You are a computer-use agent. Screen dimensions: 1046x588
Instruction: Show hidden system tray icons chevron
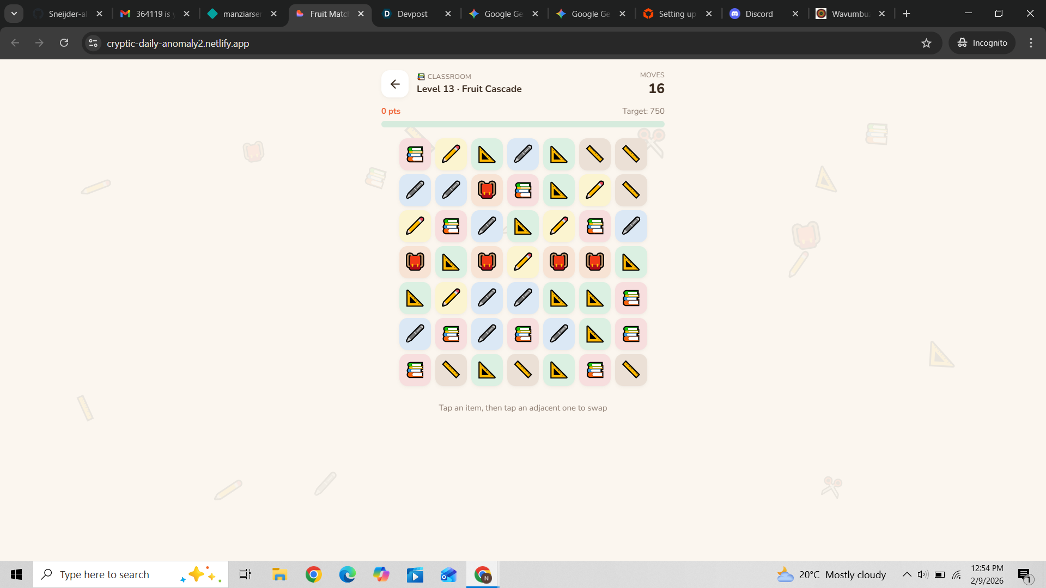pyautogui.click(x=907, y=574)
